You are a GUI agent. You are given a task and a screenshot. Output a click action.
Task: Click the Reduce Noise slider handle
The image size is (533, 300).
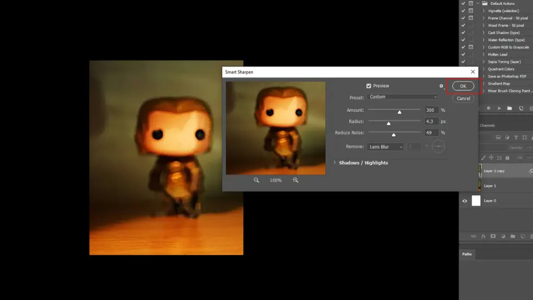tap(394, 135)
